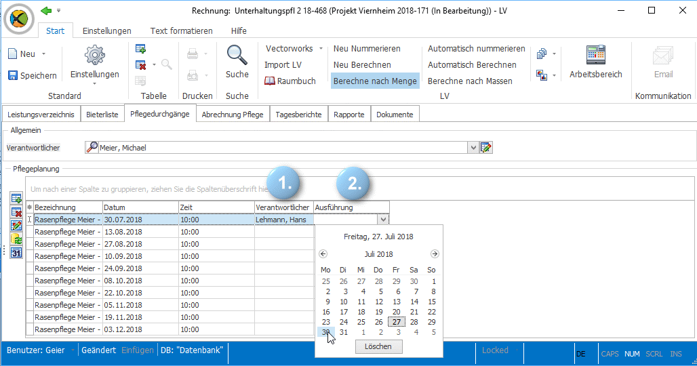Click Berechne nach Massen
Viewport: 697px width, 366px height.
(x=470, y=81)
